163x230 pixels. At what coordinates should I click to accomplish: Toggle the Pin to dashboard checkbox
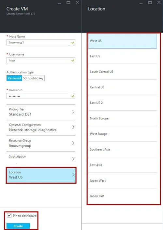[x=9, y=215]
